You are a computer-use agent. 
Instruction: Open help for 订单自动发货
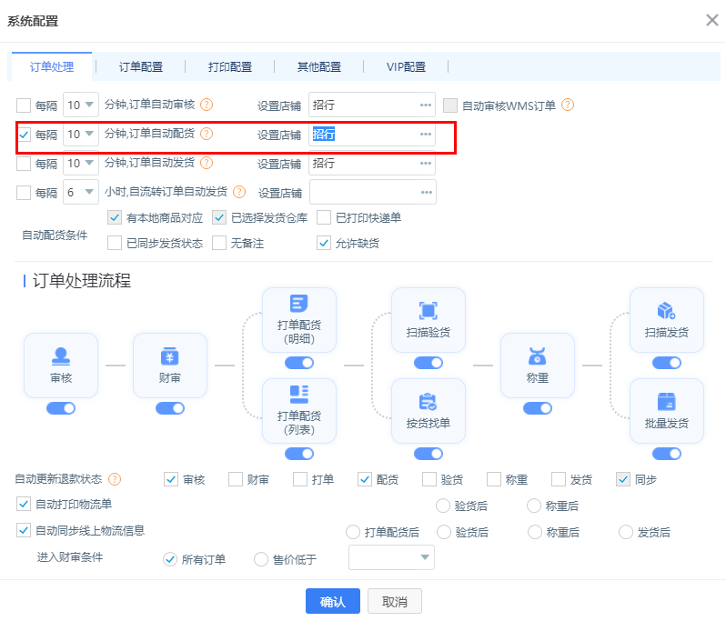point(207,163)
